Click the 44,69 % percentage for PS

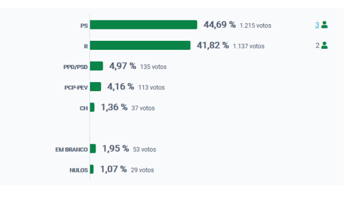pyautogui.click(x=219, y=25)
